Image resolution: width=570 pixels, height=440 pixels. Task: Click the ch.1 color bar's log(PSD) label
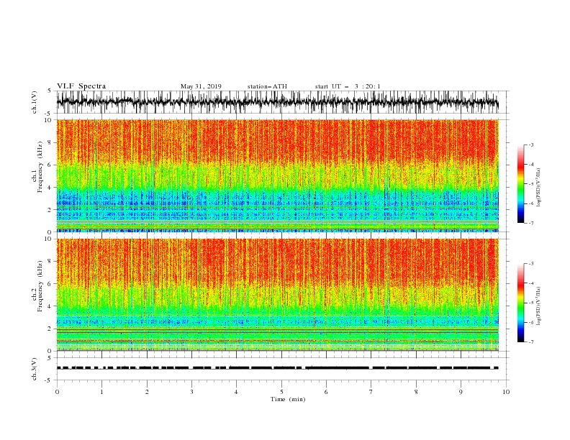(x=539, y=188)
